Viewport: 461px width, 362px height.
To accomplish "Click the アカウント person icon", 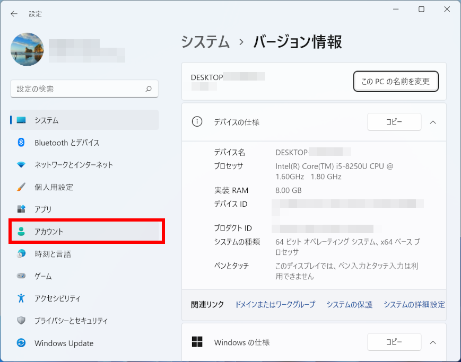I will pyautogui.click(x=21, y=231).
